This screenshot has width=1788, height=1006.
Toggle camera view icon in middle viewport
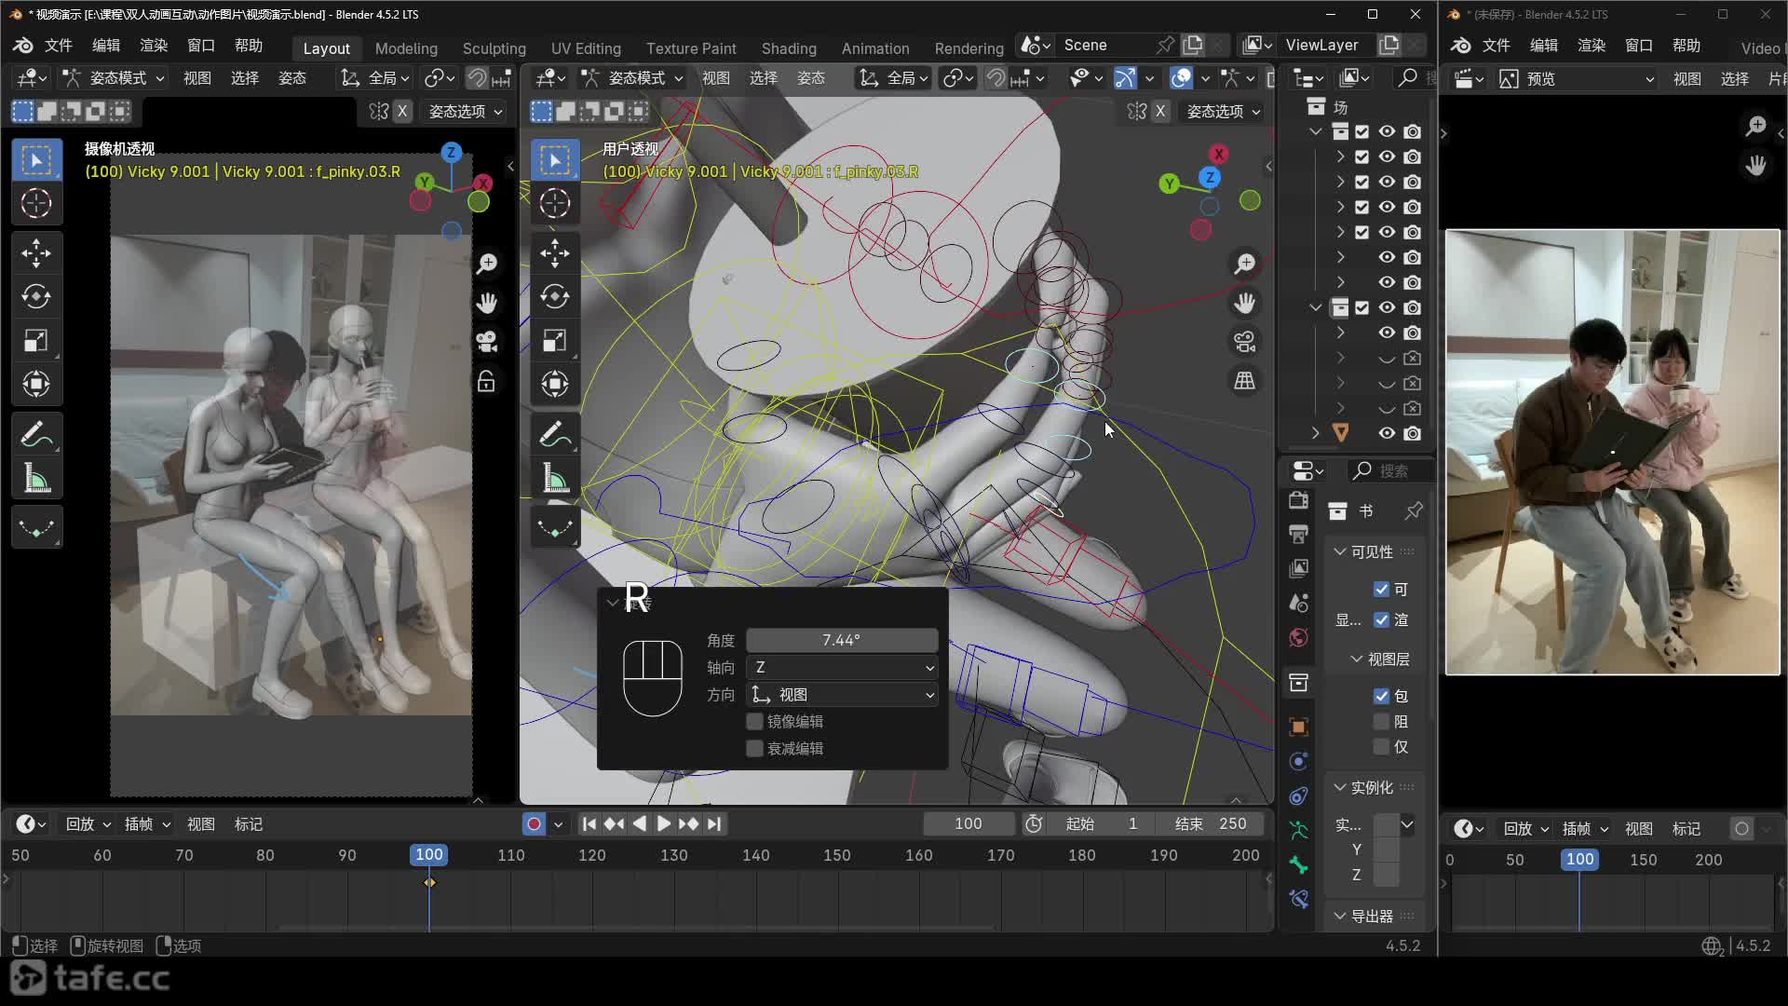1245,342
